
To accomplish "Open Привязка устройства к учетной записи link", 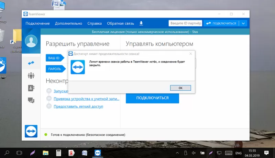I will click(x=87, y=99).
